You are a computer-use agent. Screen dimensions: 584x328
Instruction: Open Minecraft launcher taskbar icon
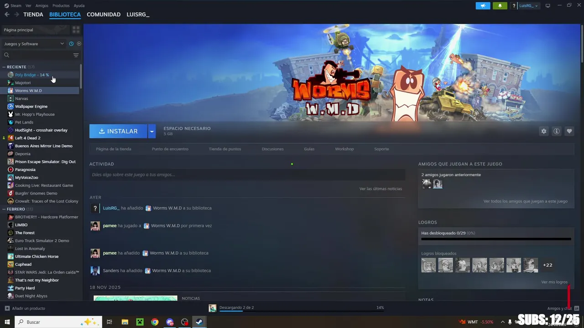[140, 322]
